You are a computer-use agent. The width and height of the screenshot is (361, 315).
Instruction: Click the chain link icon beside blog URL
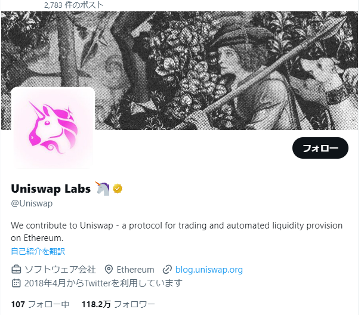pyautogui.click(x=167, y=270)
